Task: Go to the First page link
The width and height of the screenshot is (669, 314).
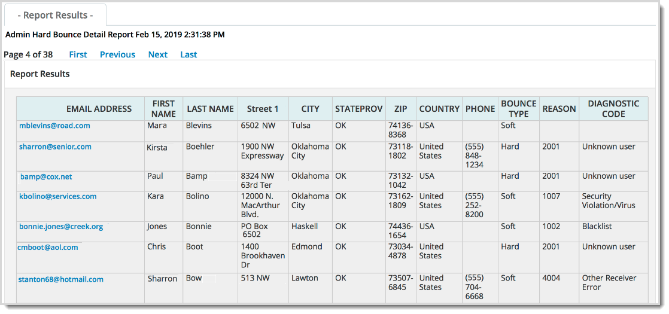Action: click(x=78, y=54)
